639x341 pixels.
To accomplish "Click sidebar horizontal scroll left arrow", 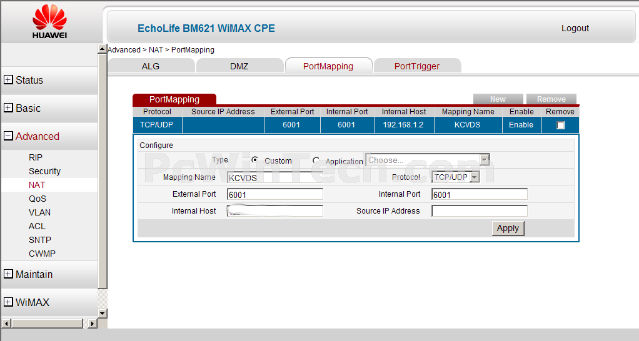I will point(6,324).
